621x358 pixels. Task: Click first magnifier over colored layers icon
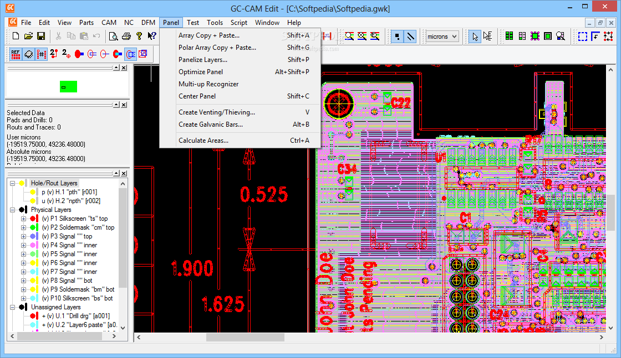coord(349,37)
